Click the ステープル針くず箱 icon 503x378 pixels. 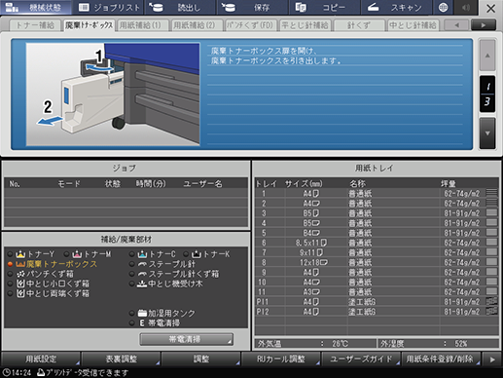click(x=142, y=274)
